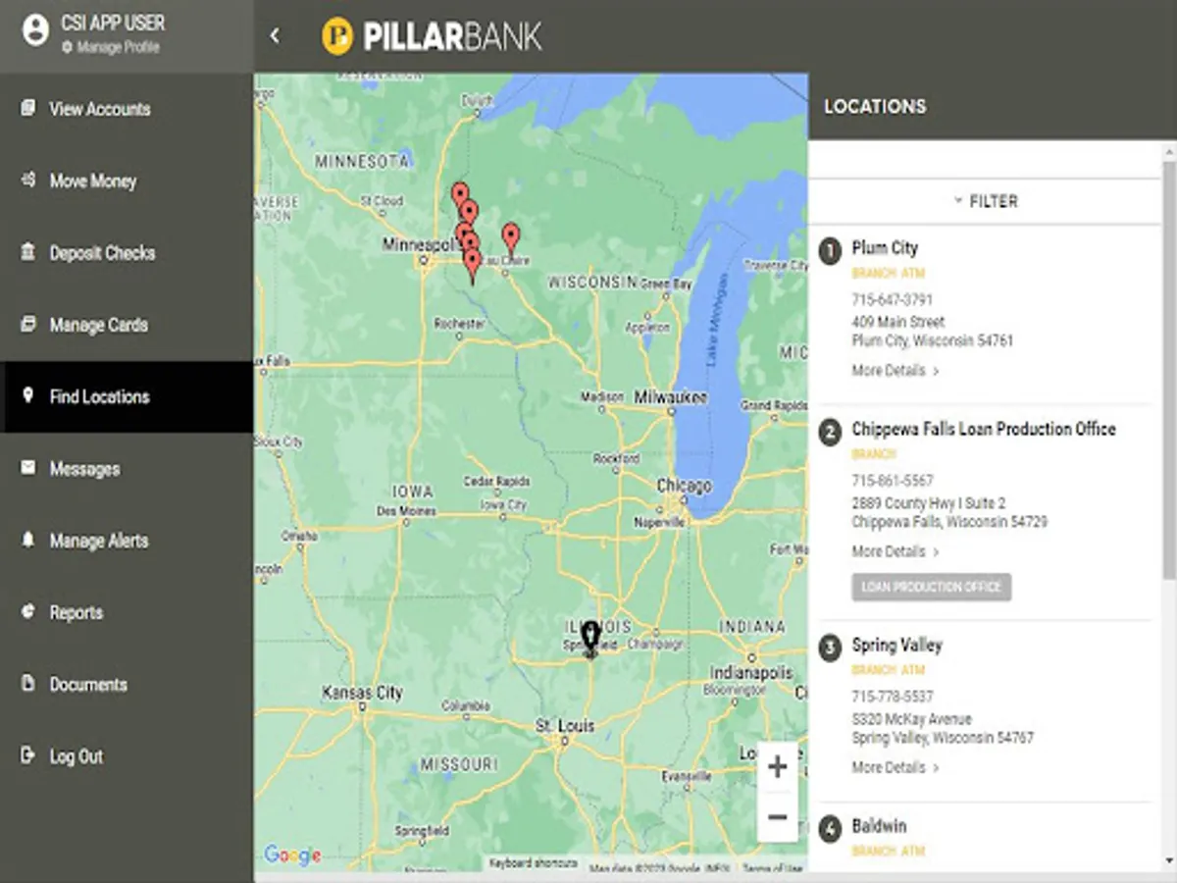Click number 2 location badge
This screenshot has height=883, width=1177.
coord(830,432)
